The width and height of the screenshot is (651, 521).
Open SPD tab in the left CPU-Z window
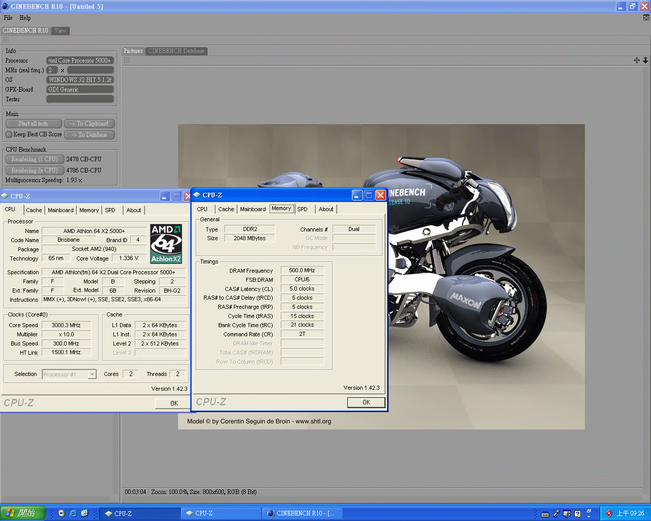pos(110,210)
